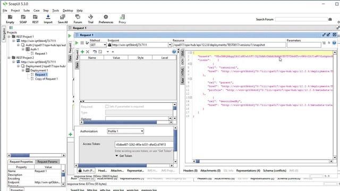The width and height of the screenshot is (340, 191).
Task: Open the response Representations (4) tab
Action: click(x=248, y=171)
